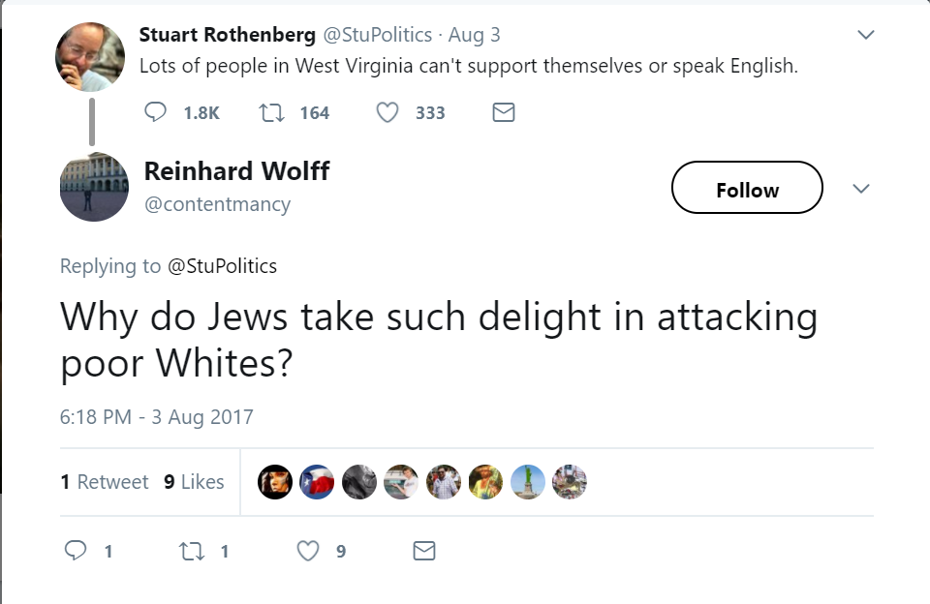Like the tweet showing 333 likes
This screenshot has width=930, height=604.
tap(387, 113)
